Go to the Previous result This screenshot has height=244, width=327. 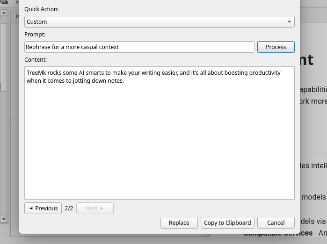[x=43, y=208]
